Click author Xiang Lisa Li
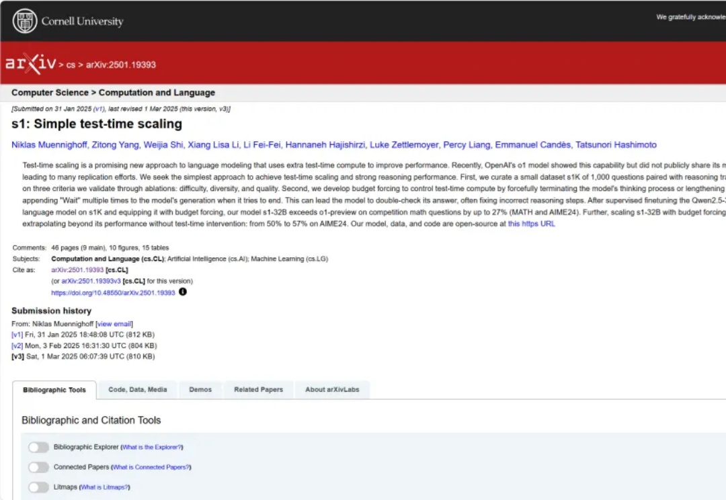Screen dimensions: 726x500 [214, 145]
